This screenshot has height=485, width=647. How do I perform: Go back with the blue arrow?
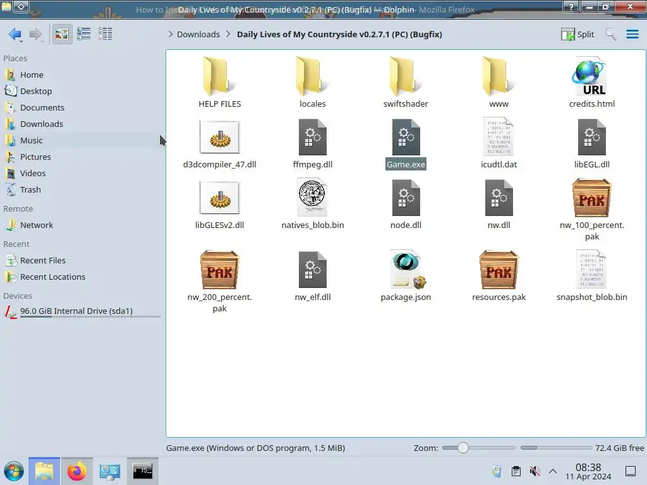pos(15,34)
